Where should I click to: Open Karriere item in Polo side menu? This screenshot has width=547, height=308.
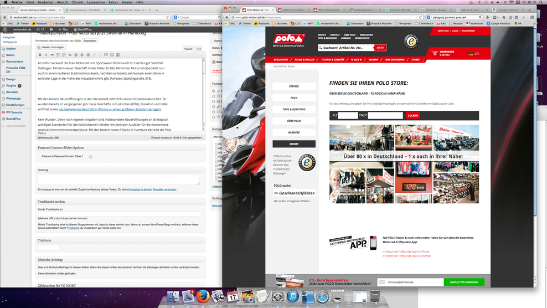click(294, 132)
